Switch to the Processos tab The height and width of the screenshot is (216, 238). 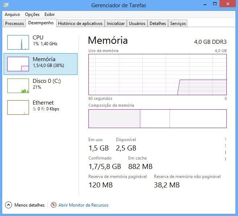(x=14, y=24)
